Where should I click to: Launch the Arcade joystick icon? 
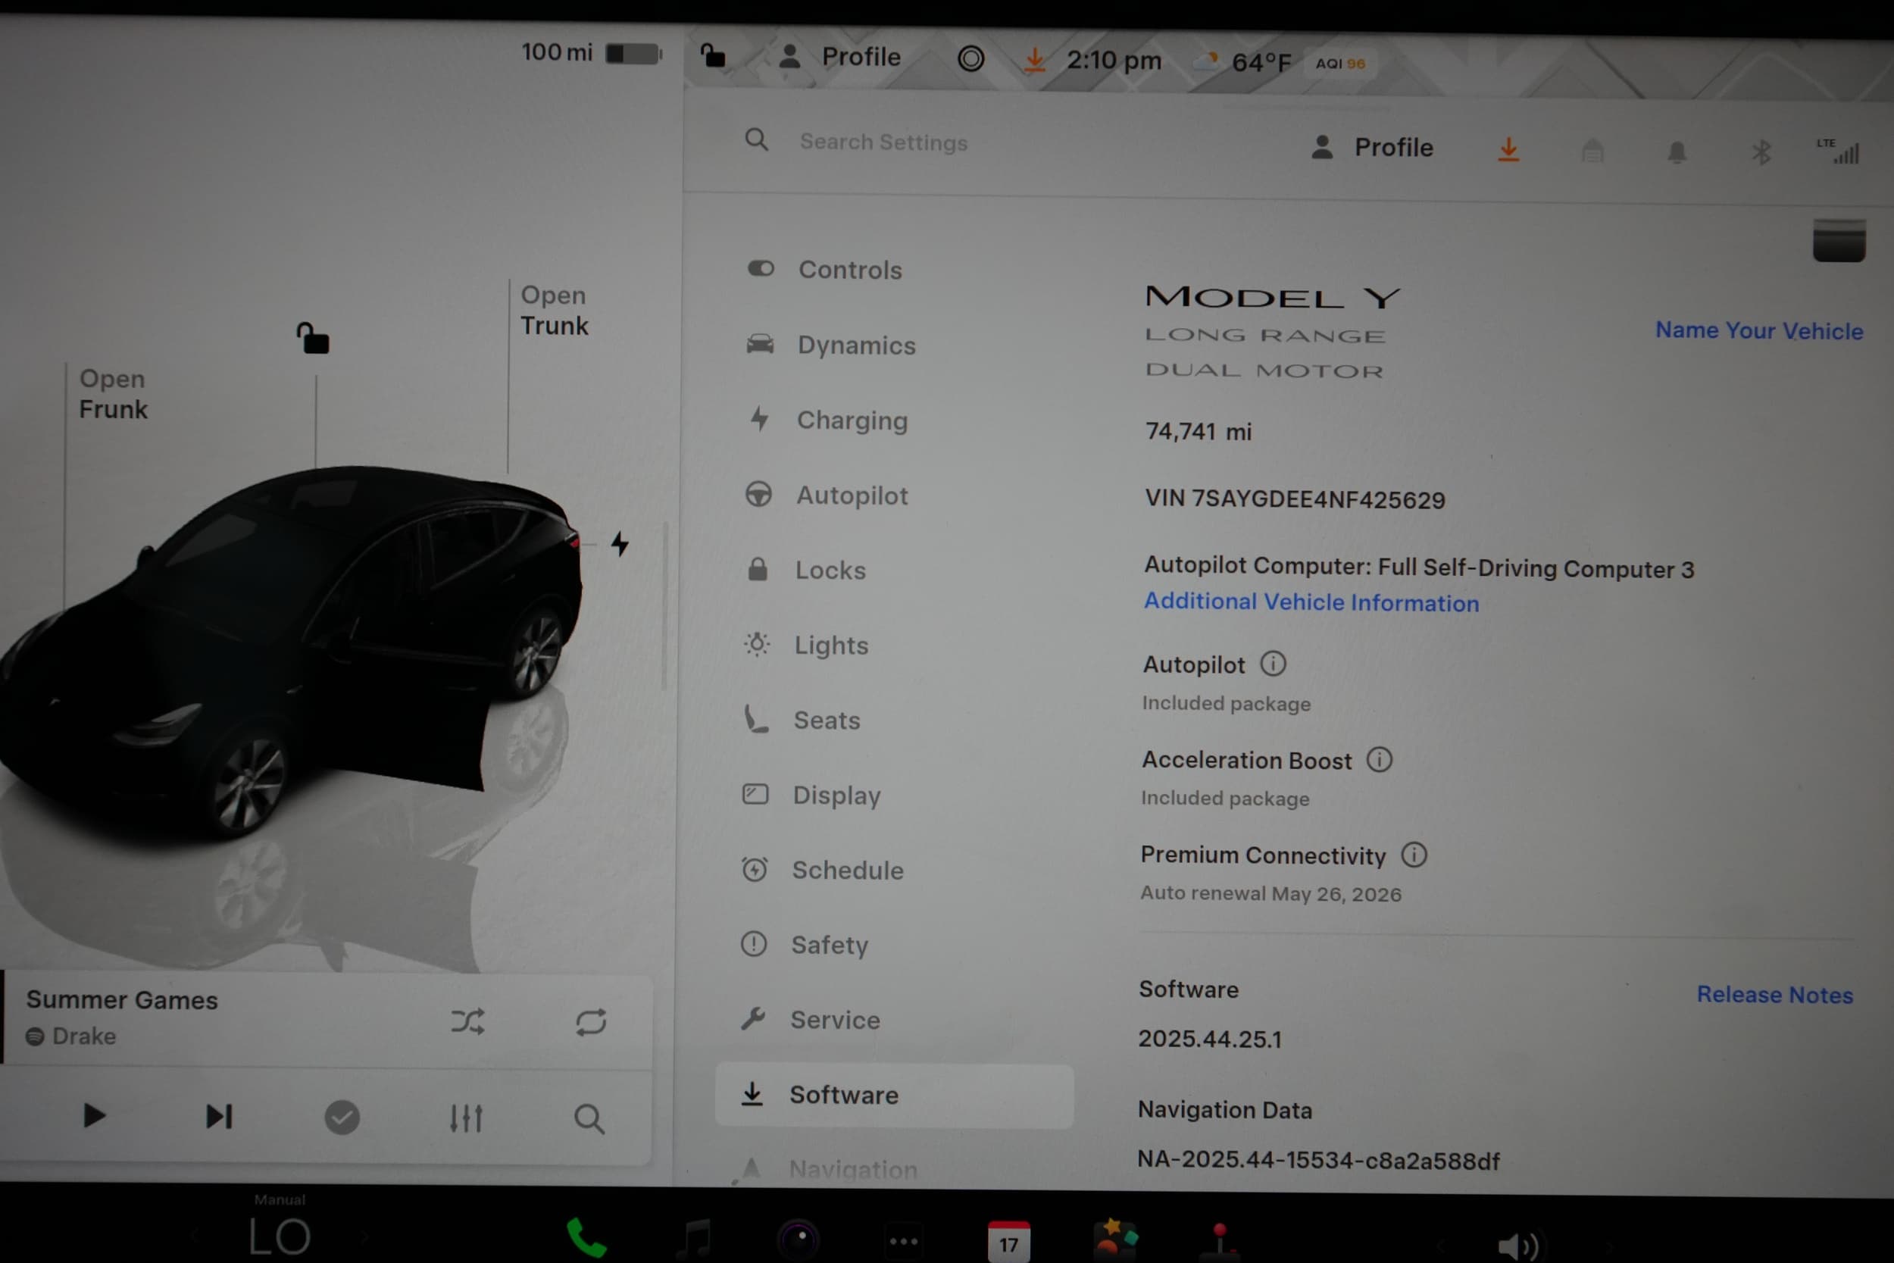pos(1220,1240)
